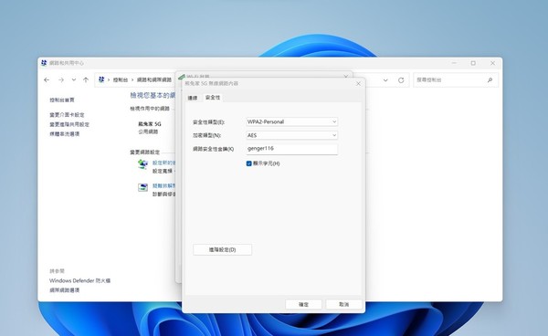Open 網際網路選項 link at sidebar bottom

[x=64, y=290]
